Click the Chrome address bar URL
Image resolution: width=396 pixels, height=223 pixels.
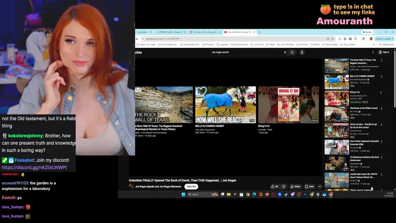(162, 39)
